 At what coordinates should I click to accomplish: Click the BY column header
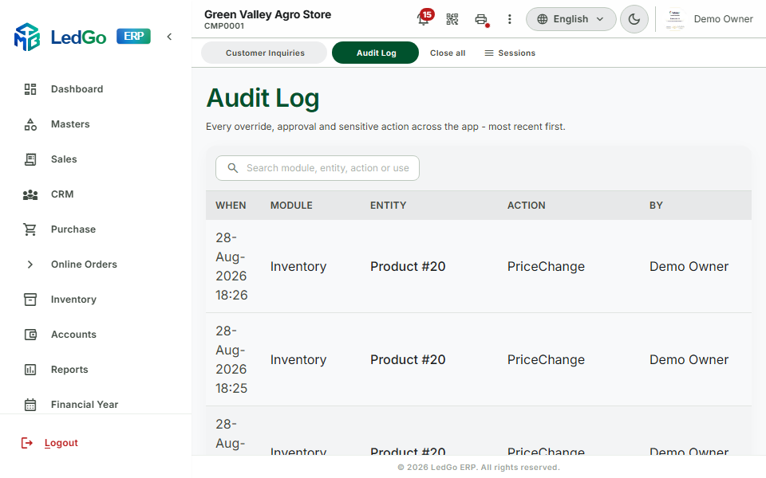tap(656, 206)
